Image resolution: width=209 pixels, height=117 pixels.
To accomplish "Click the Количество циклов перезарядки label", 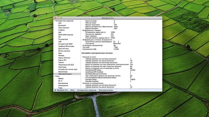I will tap(99, 42).
